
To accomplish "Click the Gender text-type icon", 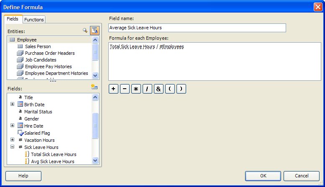I will [x=20, y=118].
